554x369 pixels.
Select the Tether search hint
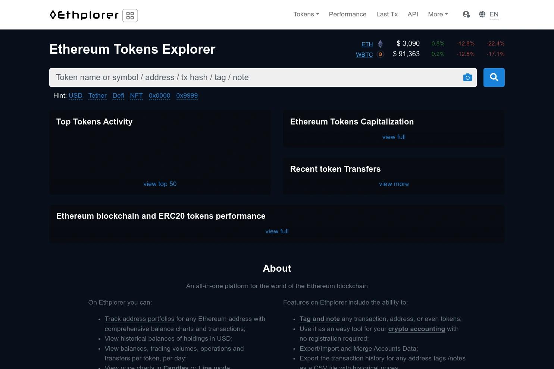(x=97, y=96)
